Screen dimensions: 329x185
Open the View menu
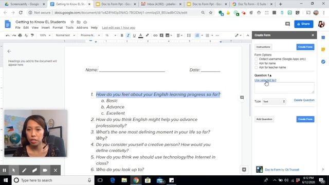click(35, 28)
